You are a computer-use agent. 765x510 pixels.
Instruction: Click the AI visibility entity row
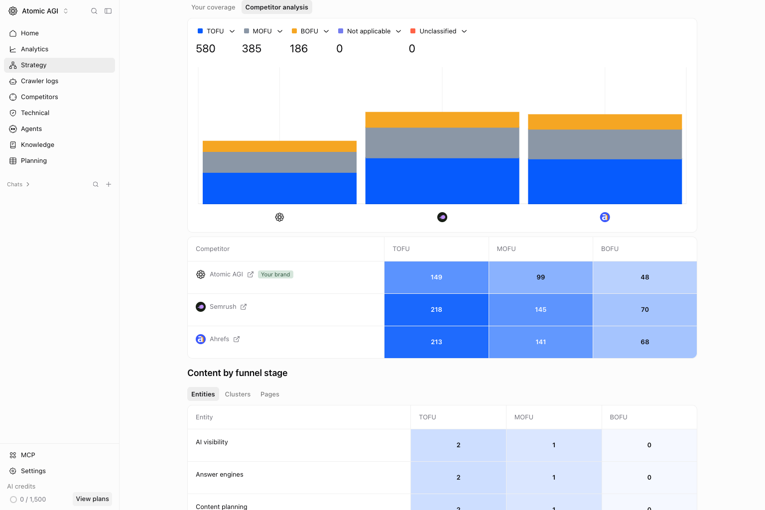tap(442, 445)
